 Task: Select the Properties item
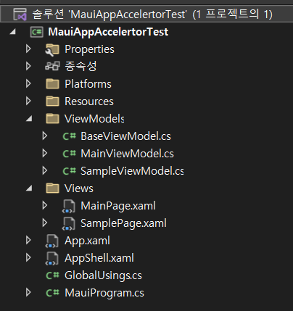[89, 49]
